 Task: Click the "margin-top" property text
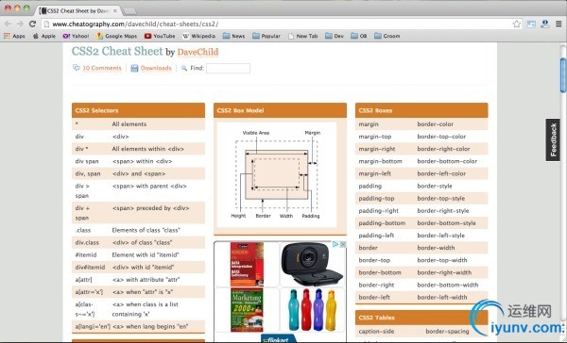pos(375,137)
